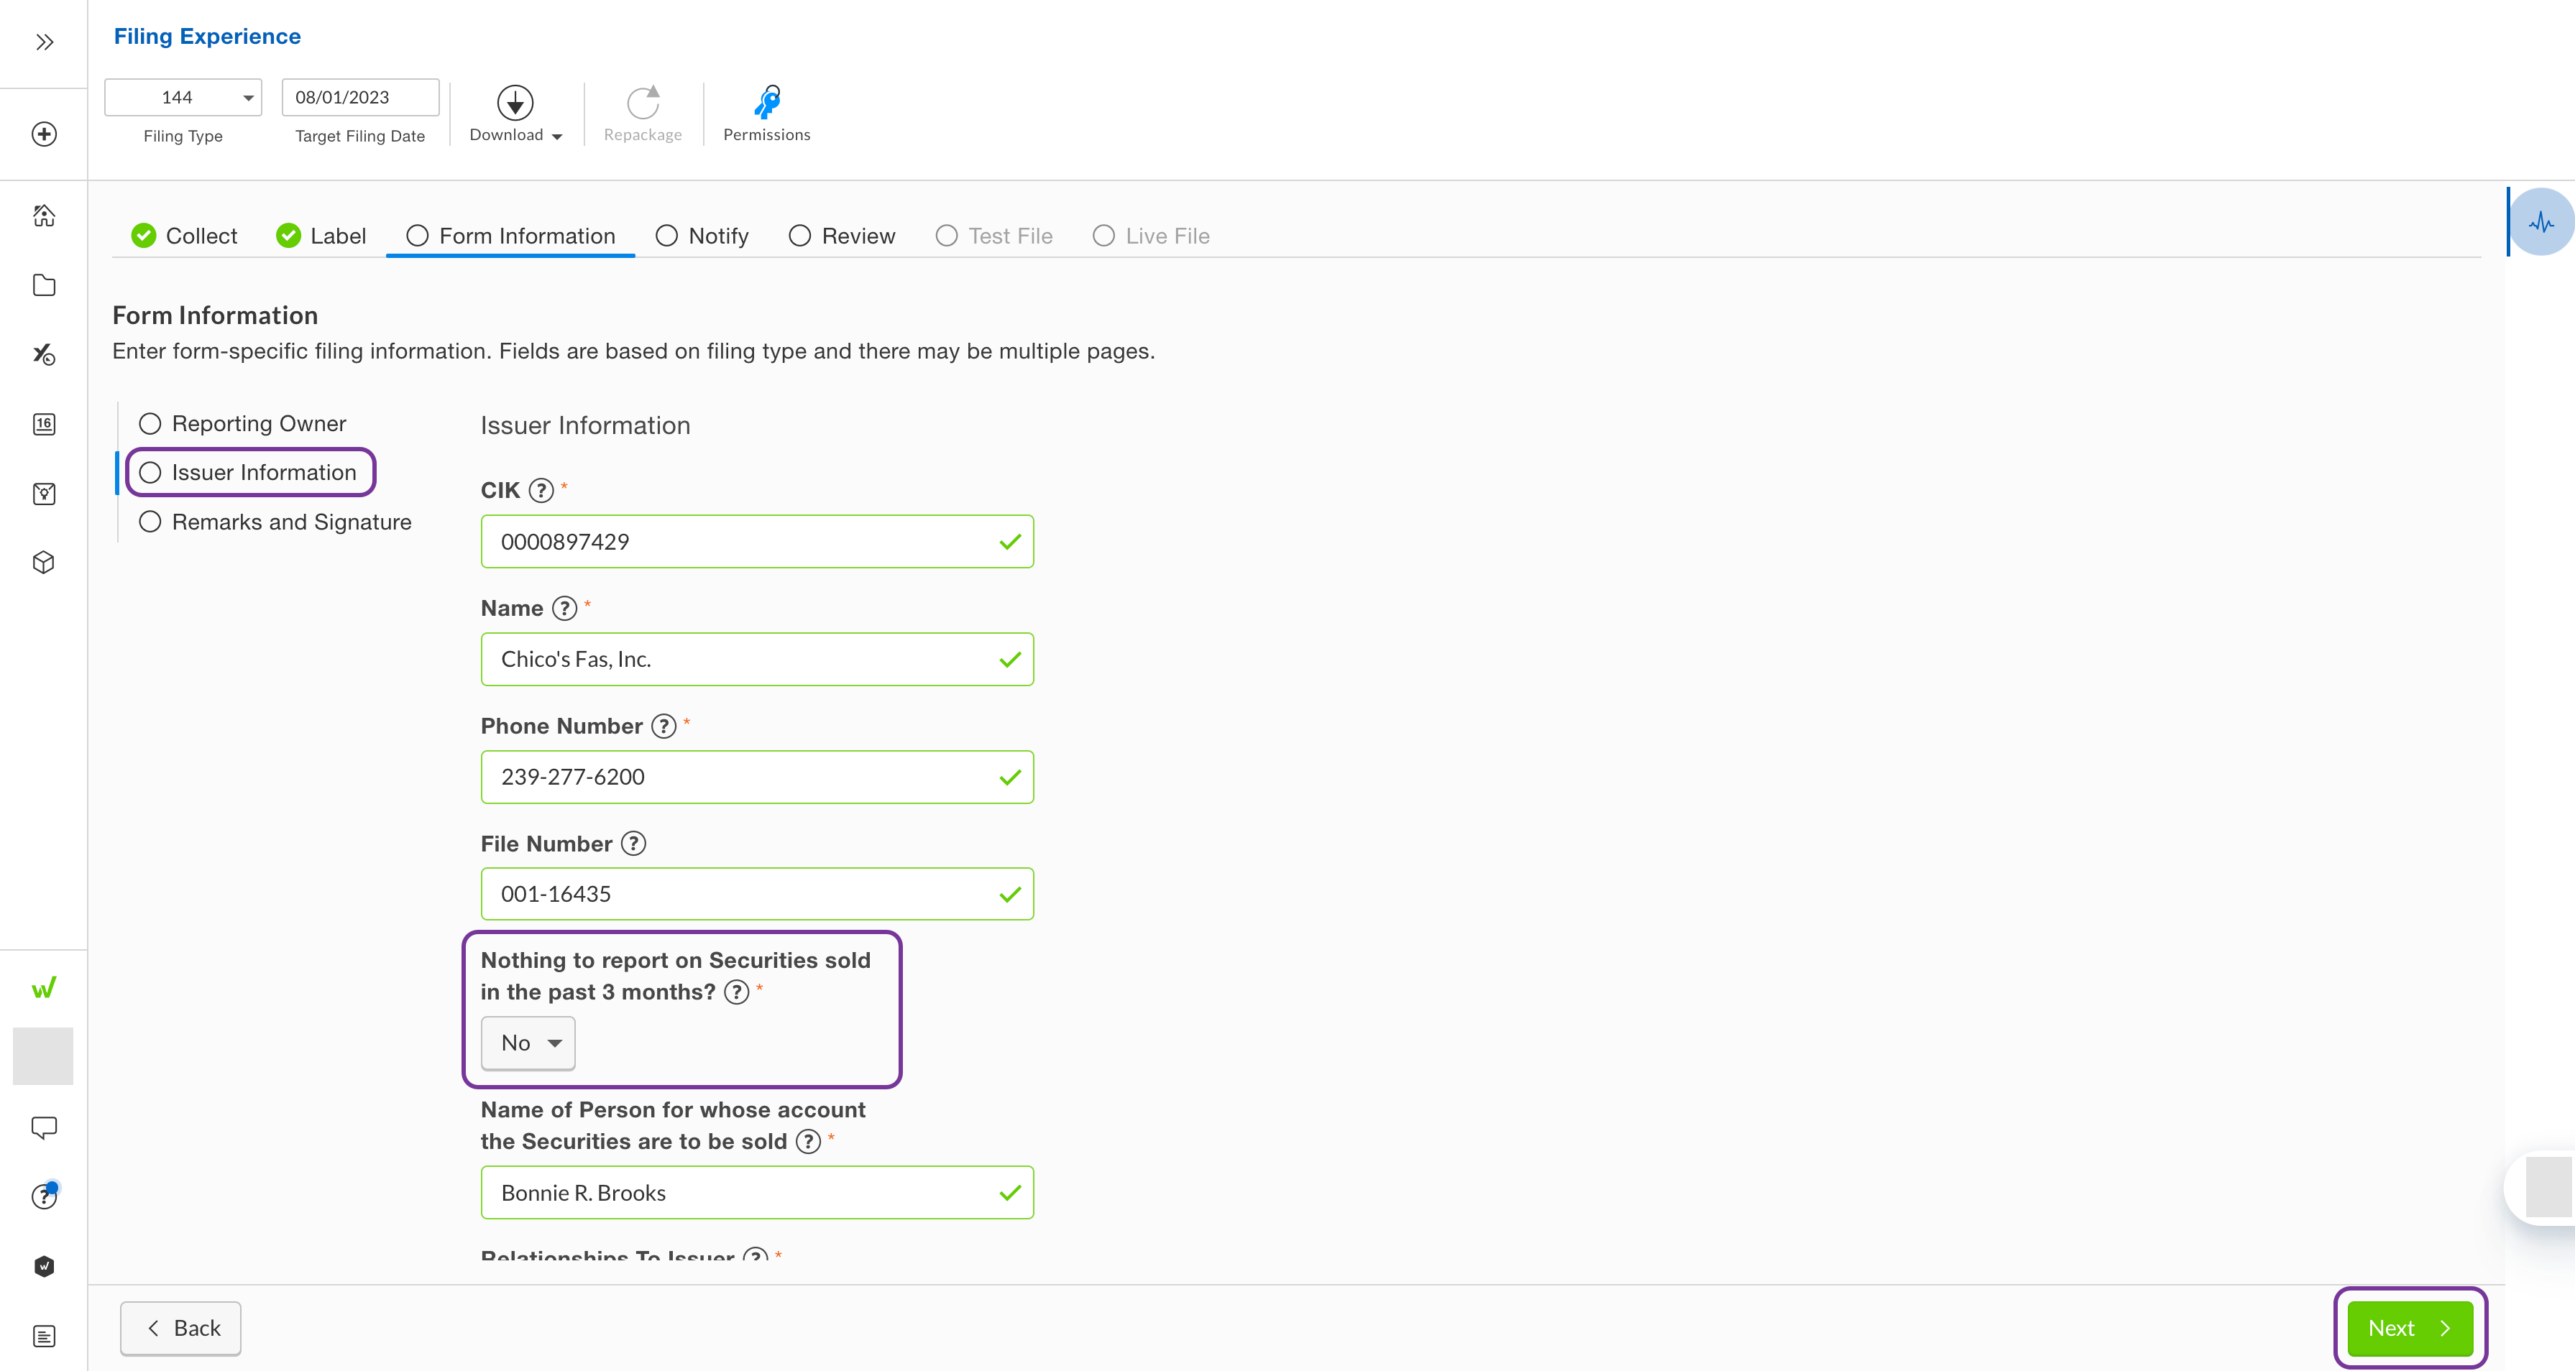Open the folder icon in the sidebar
Image resolution: width=2575 pixels, height=1371 pixels.
[43, 285]
